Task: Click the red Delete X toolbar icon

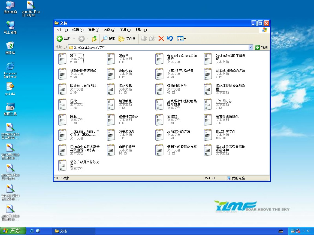Action: 161,39
